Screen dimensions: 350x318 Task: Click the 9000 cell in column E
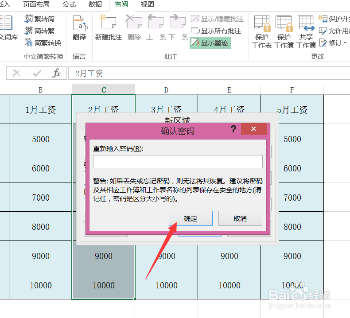point(229,256)
